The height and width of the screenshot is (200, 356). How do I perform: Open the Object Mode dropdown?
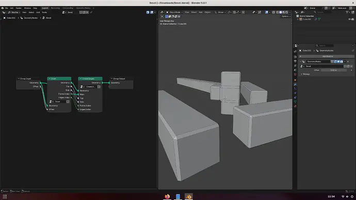click(174, 12)
